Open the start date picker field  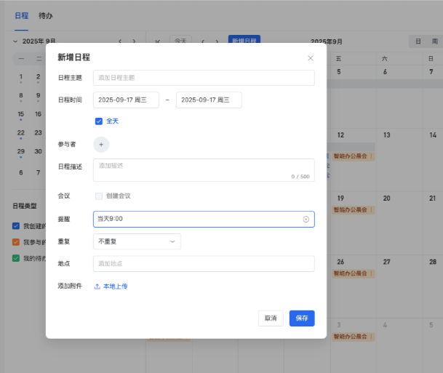[126, 100]
